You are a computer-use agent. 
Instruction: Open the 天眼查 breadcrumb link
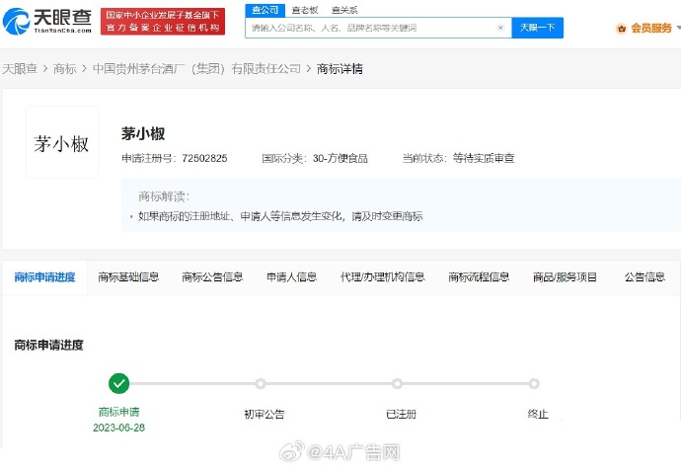(x=20, y=69)
